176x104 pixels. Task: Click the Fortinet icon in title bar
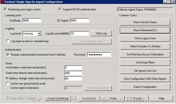click(3, 2)
